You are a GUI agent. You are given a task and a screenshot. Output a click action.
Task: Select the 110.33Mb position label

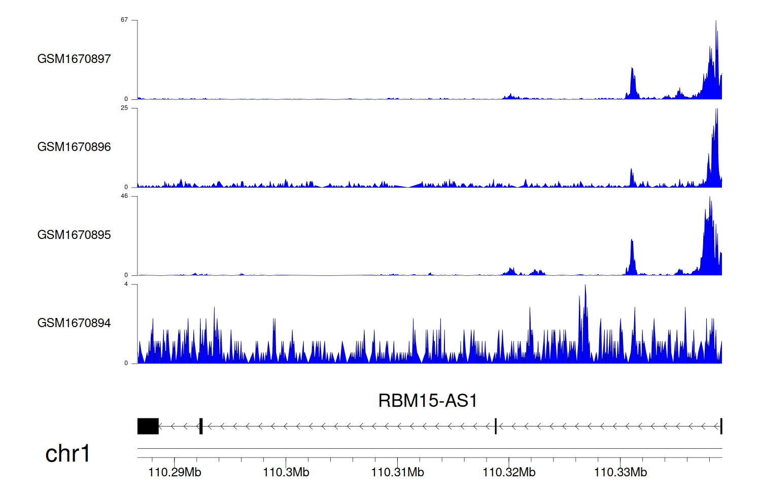pyautogui.click(x=620, y=473)
